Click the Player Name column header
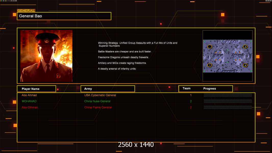Viewport: 272px width, 153px height. click(36, 89)
